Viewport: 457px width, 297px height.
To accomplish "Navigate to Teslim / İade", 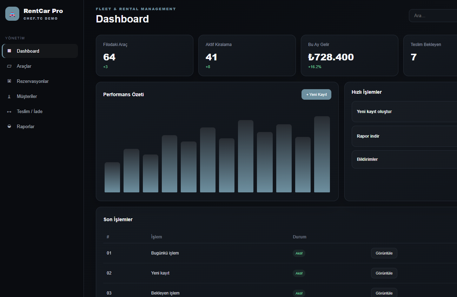I will [x=40, y=111].
